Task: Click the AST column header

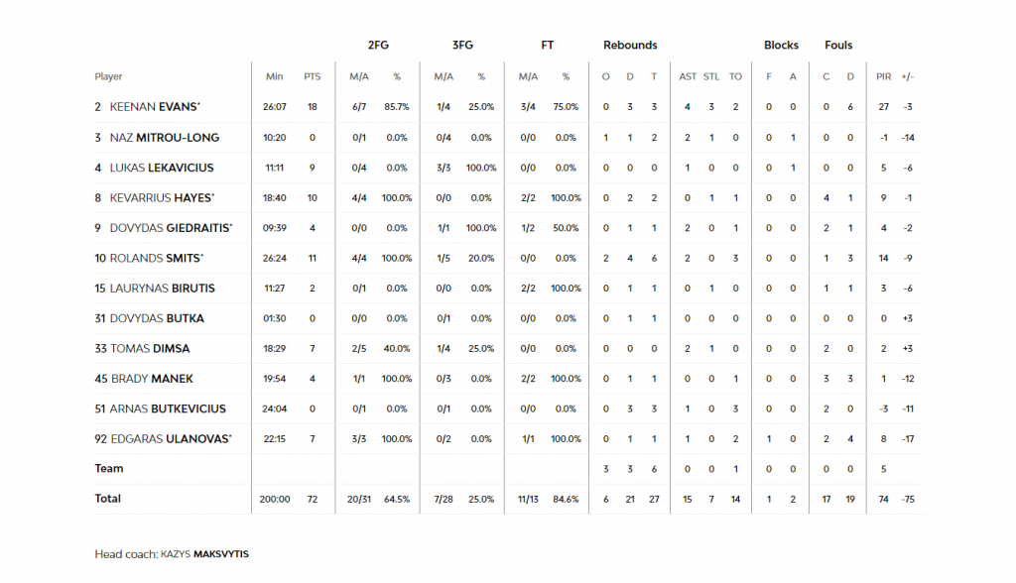Action: 688,76
